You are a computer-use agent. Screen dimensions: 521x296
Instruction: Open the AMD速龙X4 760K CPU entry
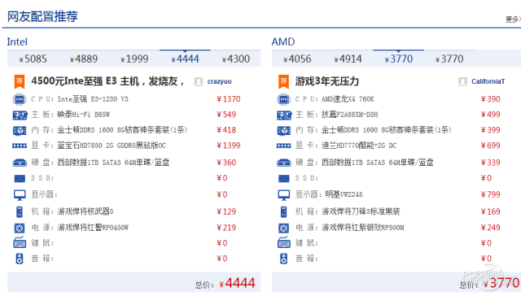click(348, 99)
